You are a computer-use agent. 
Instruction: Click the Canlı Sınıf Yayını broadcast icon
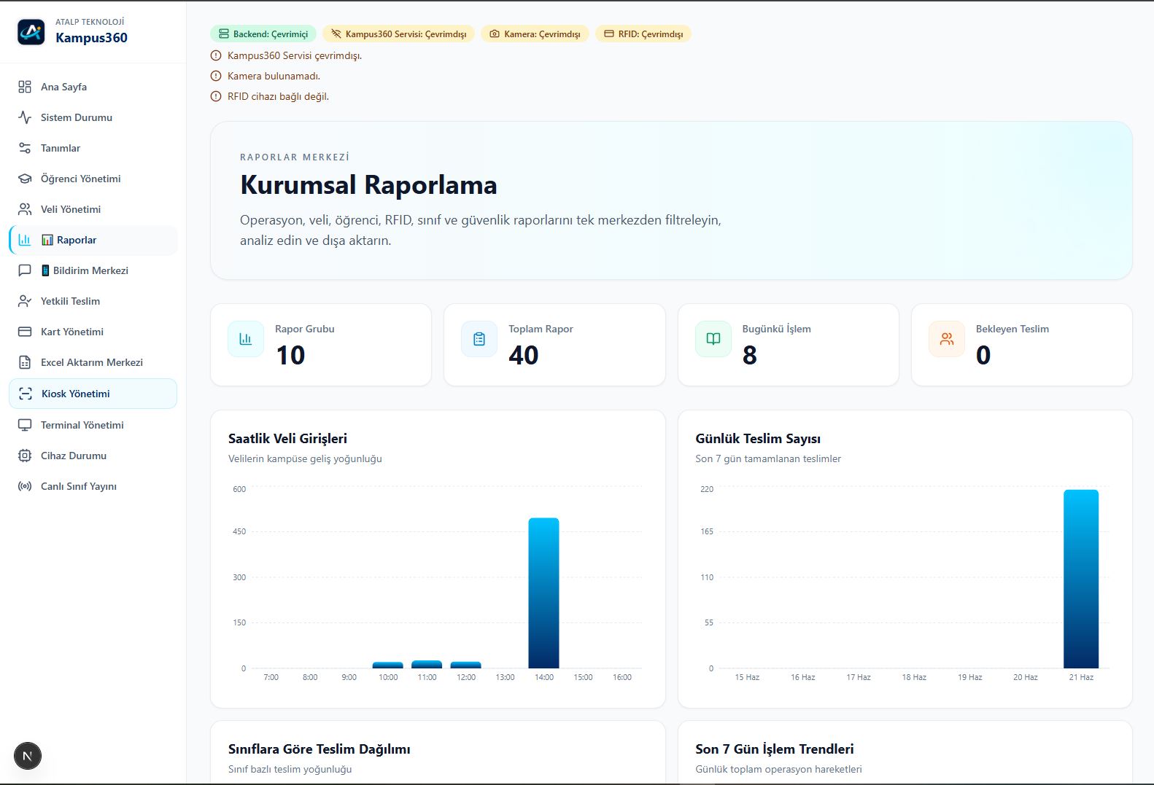25,486
